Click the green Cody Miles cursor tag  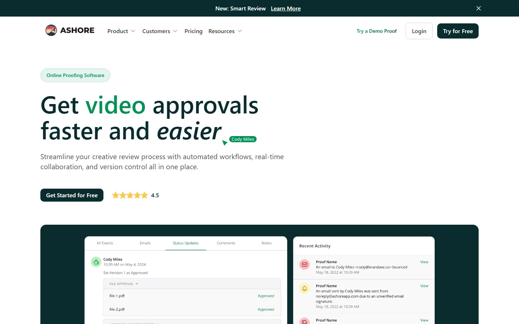(x=243, y=139)
